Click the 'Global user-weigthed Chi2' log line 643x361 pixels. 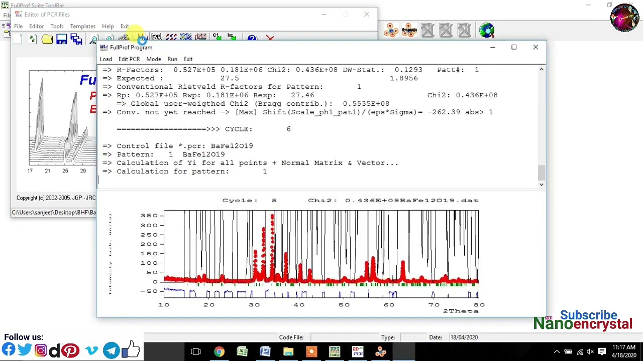pos(253,104)
